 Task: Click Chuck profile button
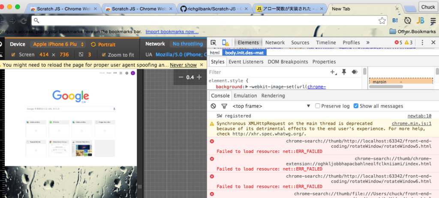(428, 7)
